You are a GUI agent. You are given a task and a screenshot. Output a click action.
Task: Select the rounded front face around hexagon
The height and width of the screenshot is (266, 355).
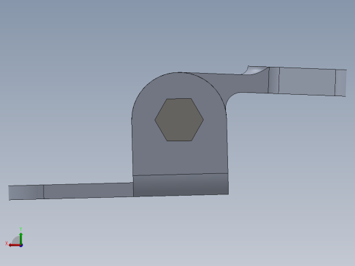coord(180,157)
